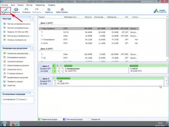The height and width of the screenshot is (127, 169).
Task: Click the Незанятое legend swatch
Action: (89, 119)
